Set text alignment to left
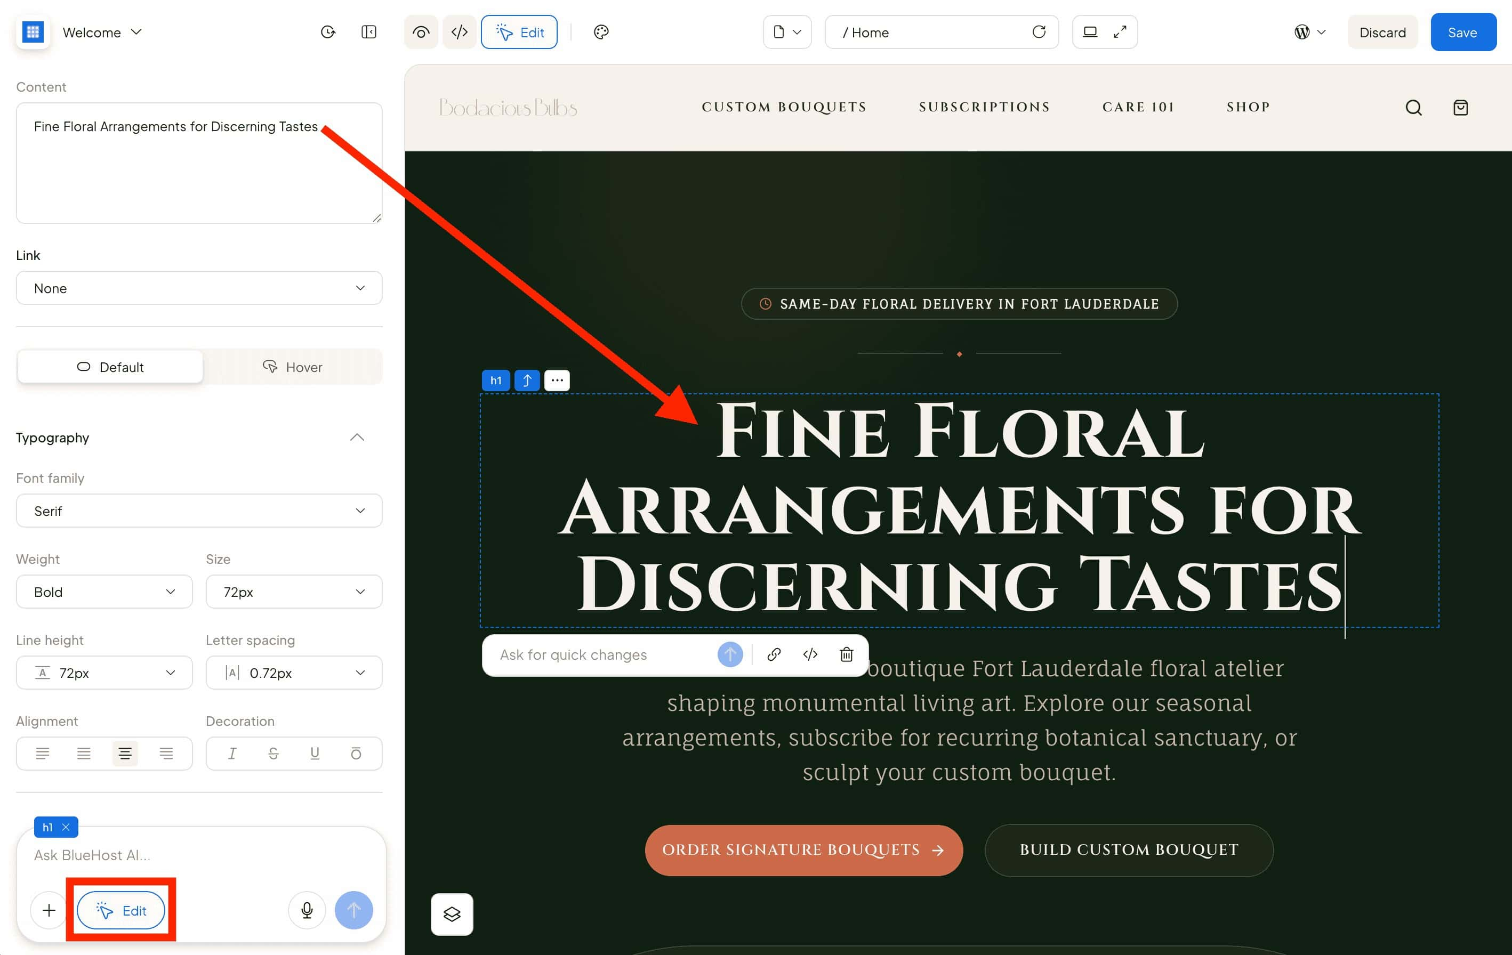This screenshot has width=1512, height=955. click(43, 753)
